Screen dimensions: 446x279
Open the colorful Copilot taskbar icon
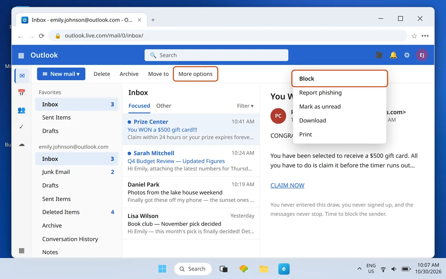pos(243,269)
